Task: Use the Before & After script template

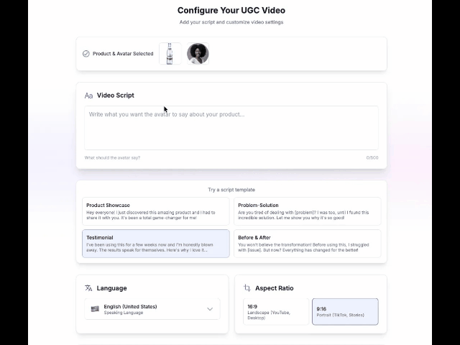Action: click(x=307, y=244)
